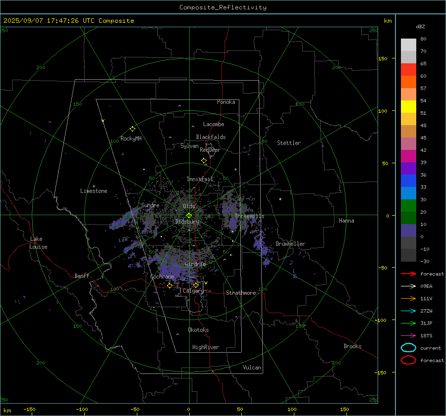Click the Hanna label

click(346, 221)
